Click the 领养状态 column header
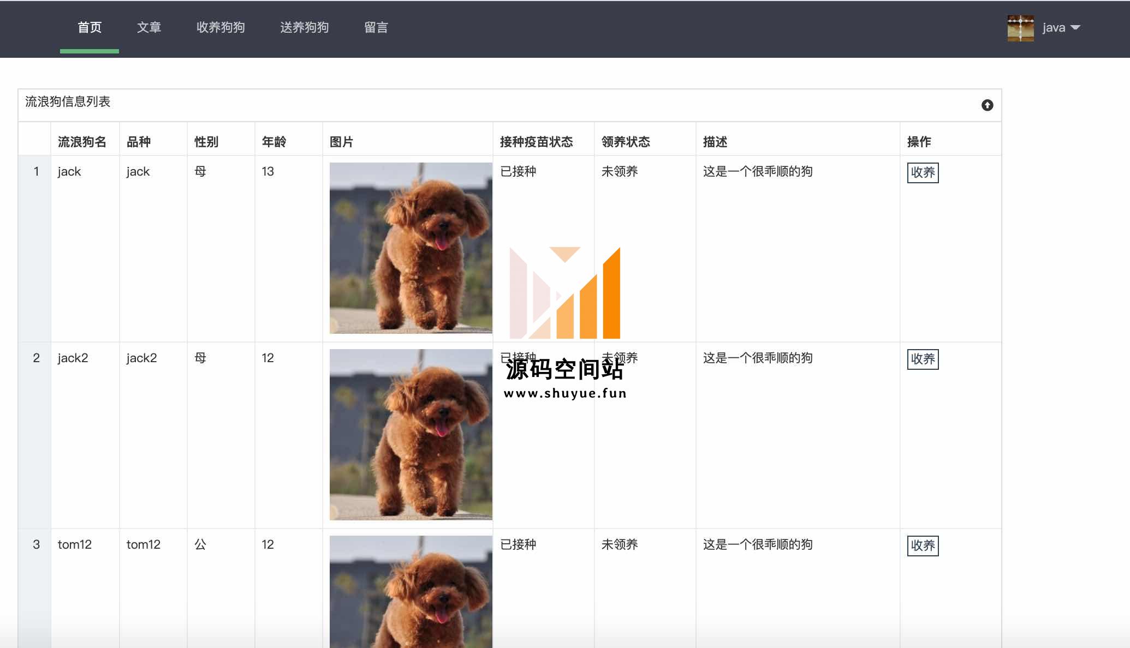 pos(626,142)
